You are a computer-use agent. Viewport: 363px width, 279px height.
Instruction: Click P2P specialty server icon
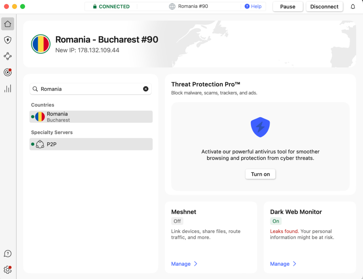[40, 144]
